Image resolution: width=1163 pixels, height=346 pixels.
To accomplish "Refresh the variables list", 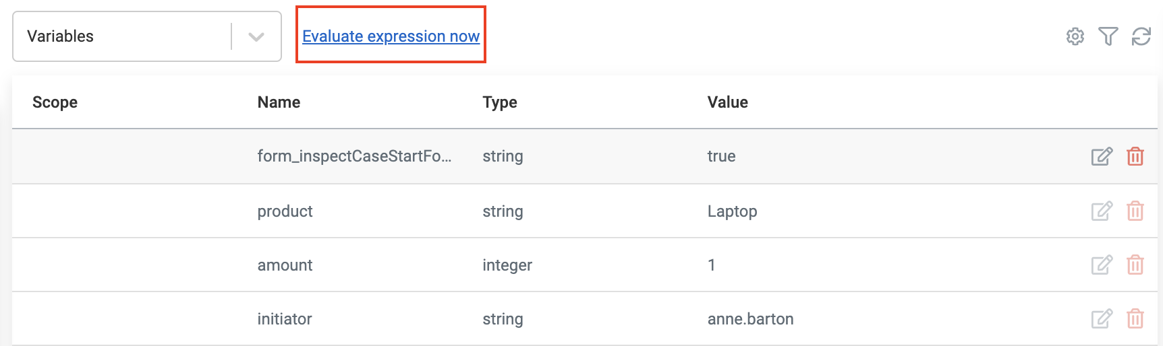I will (1141, 36).
